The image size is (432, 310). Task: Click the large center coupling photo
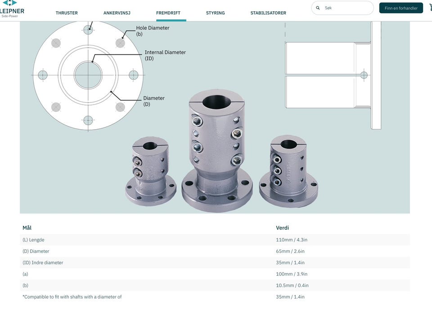tap(217, 150)
